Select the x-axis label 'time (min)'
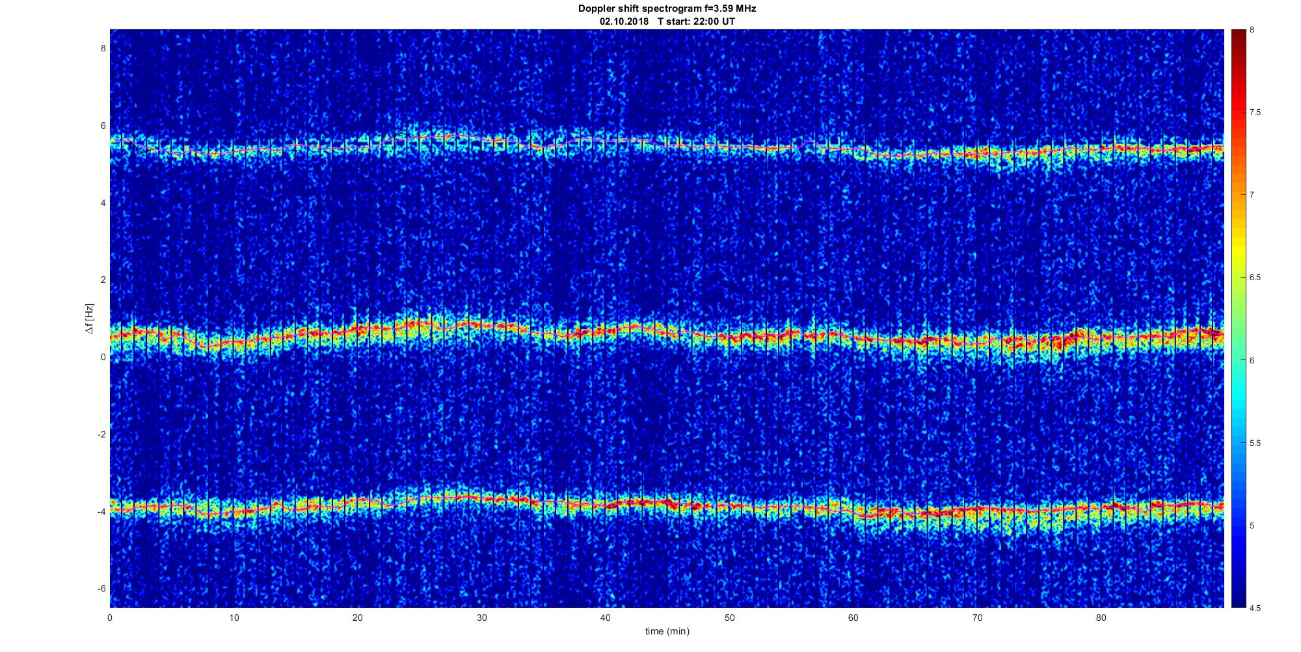Screen dimensions: 1301x652 pos(667,631)
